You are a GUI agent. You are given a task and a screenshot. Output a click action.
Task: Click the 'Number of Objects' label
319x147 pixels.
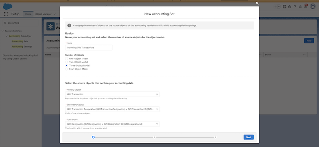(75, 55)
